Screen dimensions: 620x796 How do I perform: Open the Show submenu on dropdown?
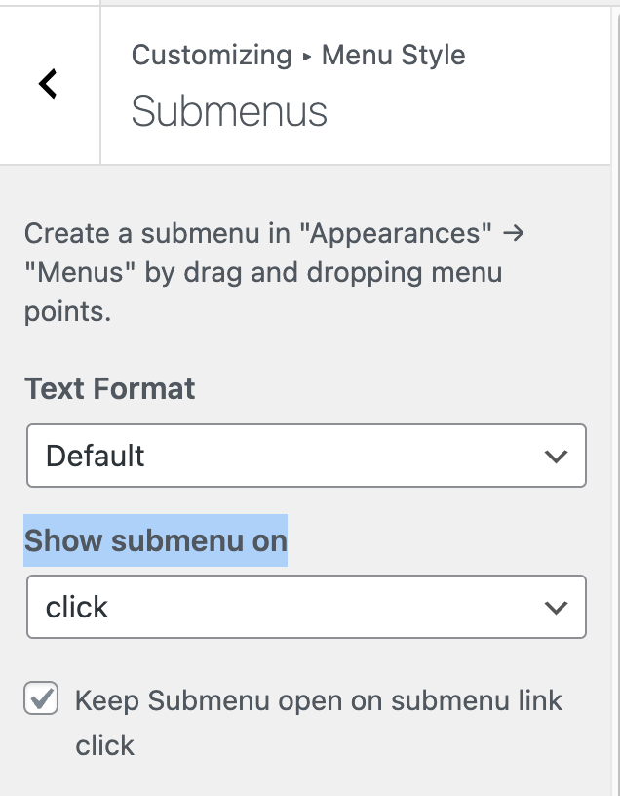point(306,607)
